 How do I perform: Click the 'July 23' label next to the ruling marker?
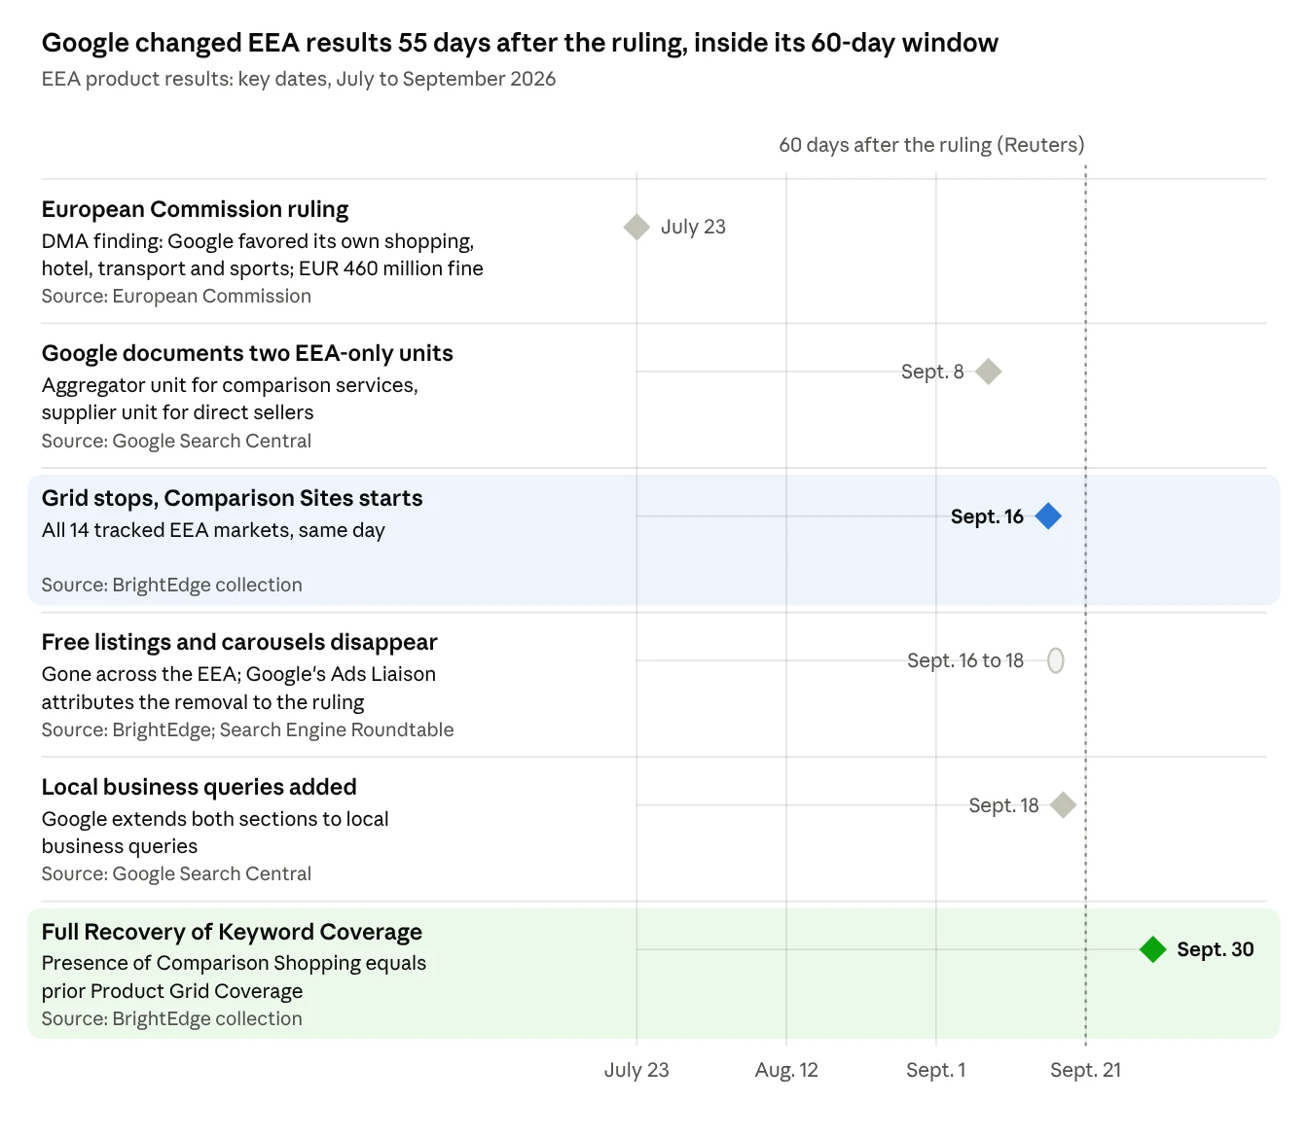pyautogui.click(x=693, y=227)
